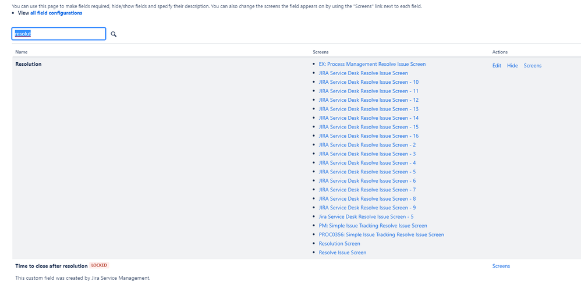Open EX: Process Management Resolve Issue Screen
The width and height of the screenshot is (581, 288).
point(372,64)
